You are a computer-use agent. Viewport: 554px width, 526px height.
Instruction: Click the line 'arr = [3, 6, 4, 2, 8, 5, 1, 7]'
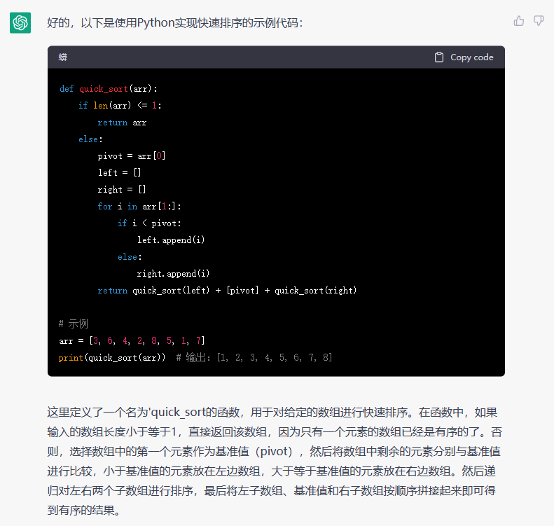[x=132, y=340]
